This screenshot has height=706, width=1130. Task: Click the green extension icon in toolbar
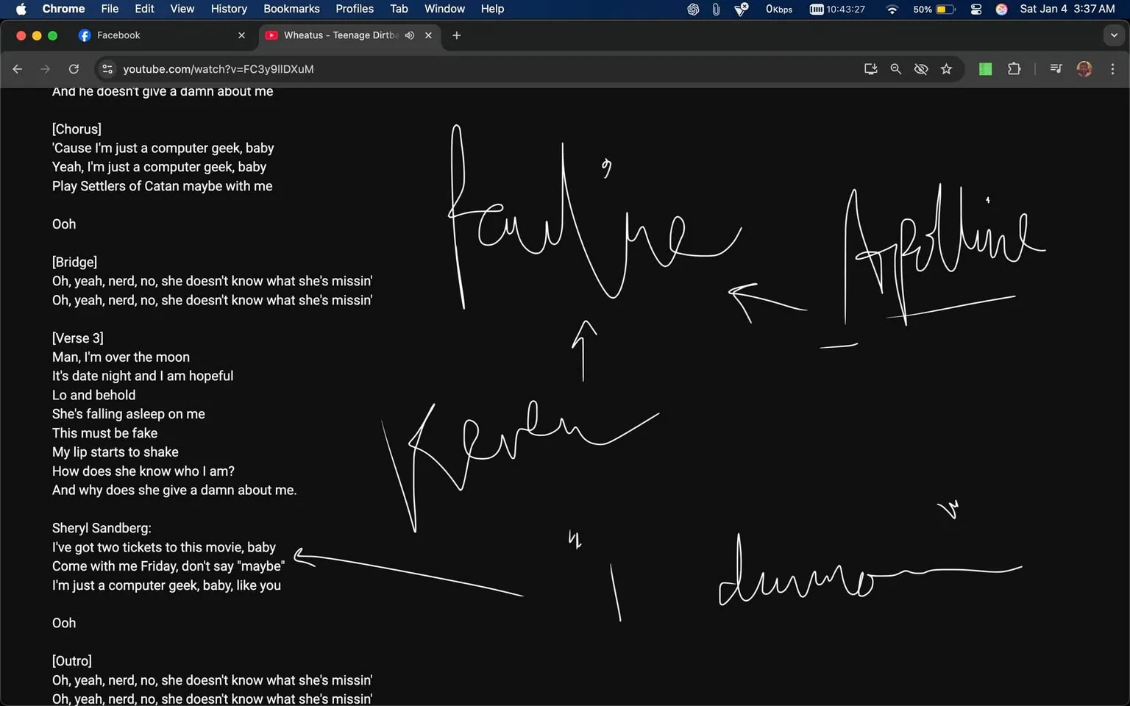coord(984,68)
